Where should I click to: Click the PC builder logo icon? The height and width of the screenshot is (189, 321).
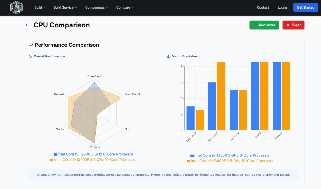click(17, 7)
